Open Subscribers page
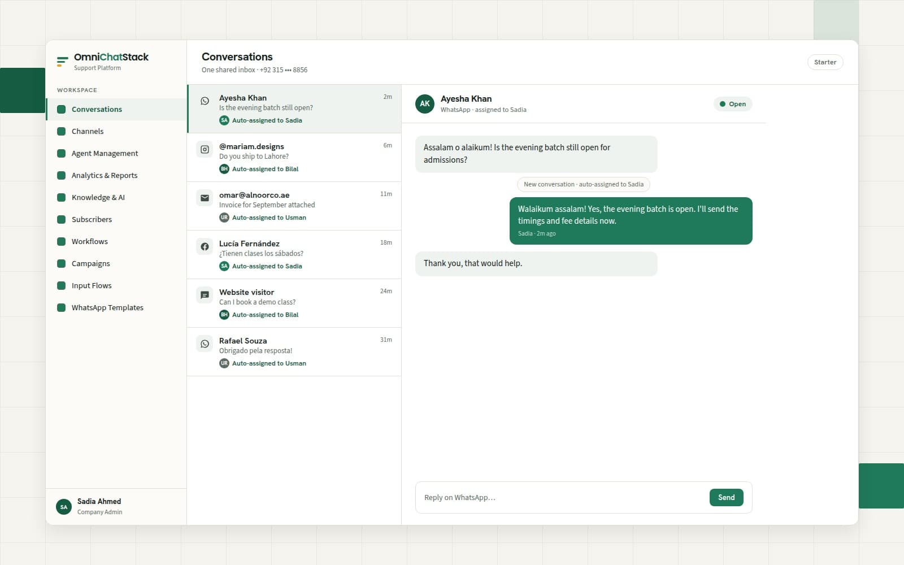This screenshot has height=565, width=904. point(116,219)
